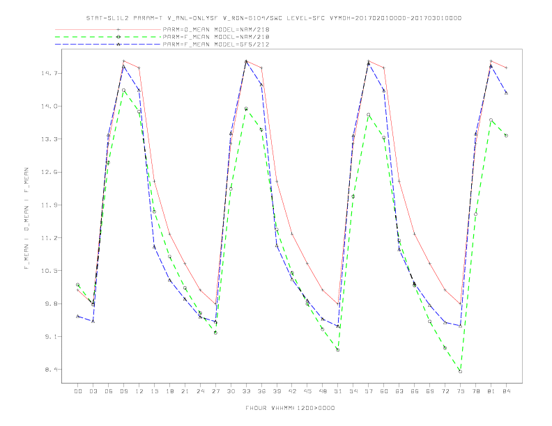Click y-axis tick label 11.9
This screenshot has width=552, height=426.
click(48, 205)
